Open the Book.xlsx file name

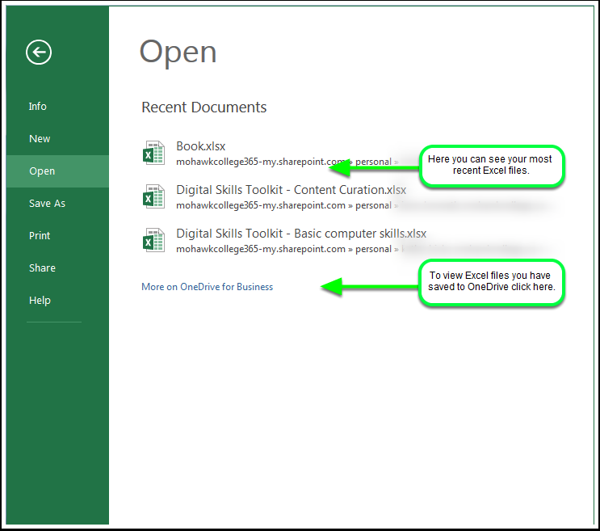pos(201,146)
